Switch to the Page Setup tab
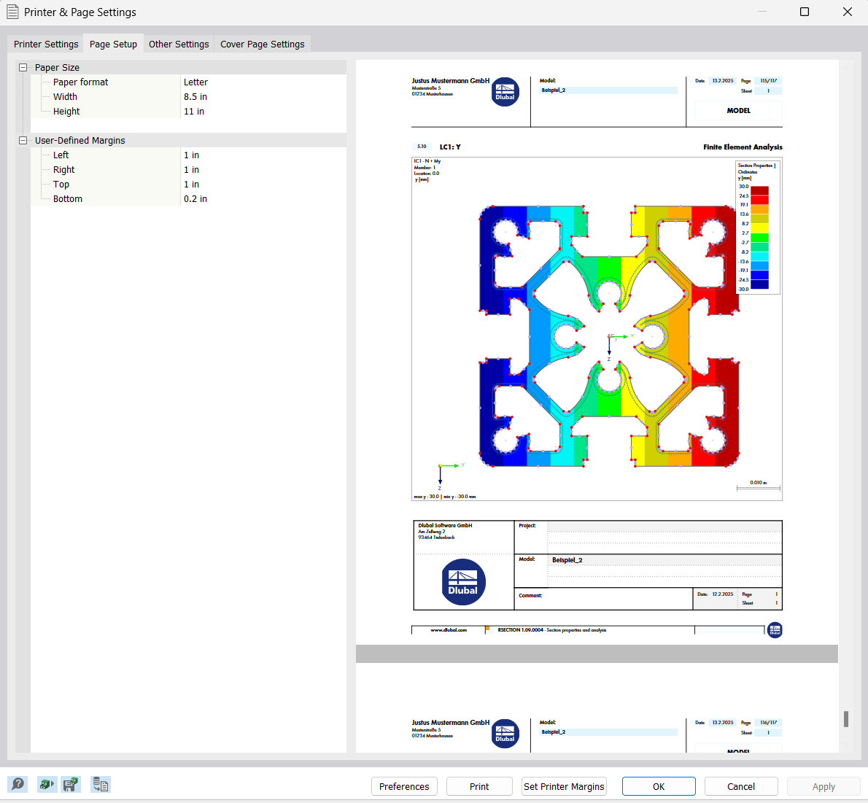The width and height of the screenshot is (868, 803). 113,44
